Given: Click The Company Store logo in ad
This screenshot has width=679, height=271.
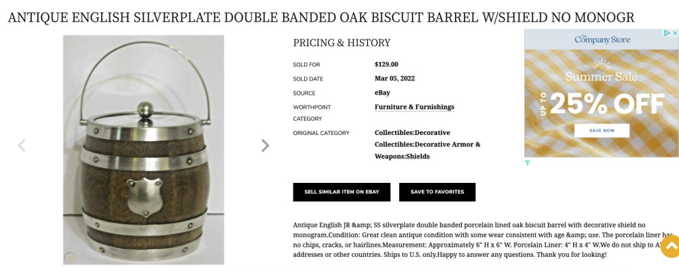Looking at the screenshot, I should [602, 39].
